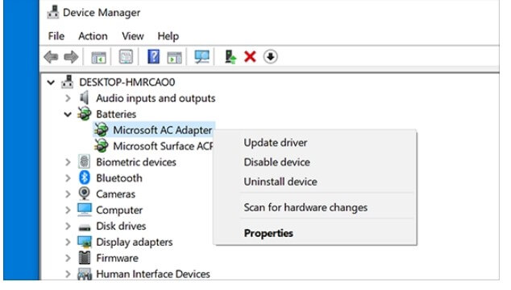511x290 pixels.
Task: Choose Uninstall device from context menu
Action: 280,182
